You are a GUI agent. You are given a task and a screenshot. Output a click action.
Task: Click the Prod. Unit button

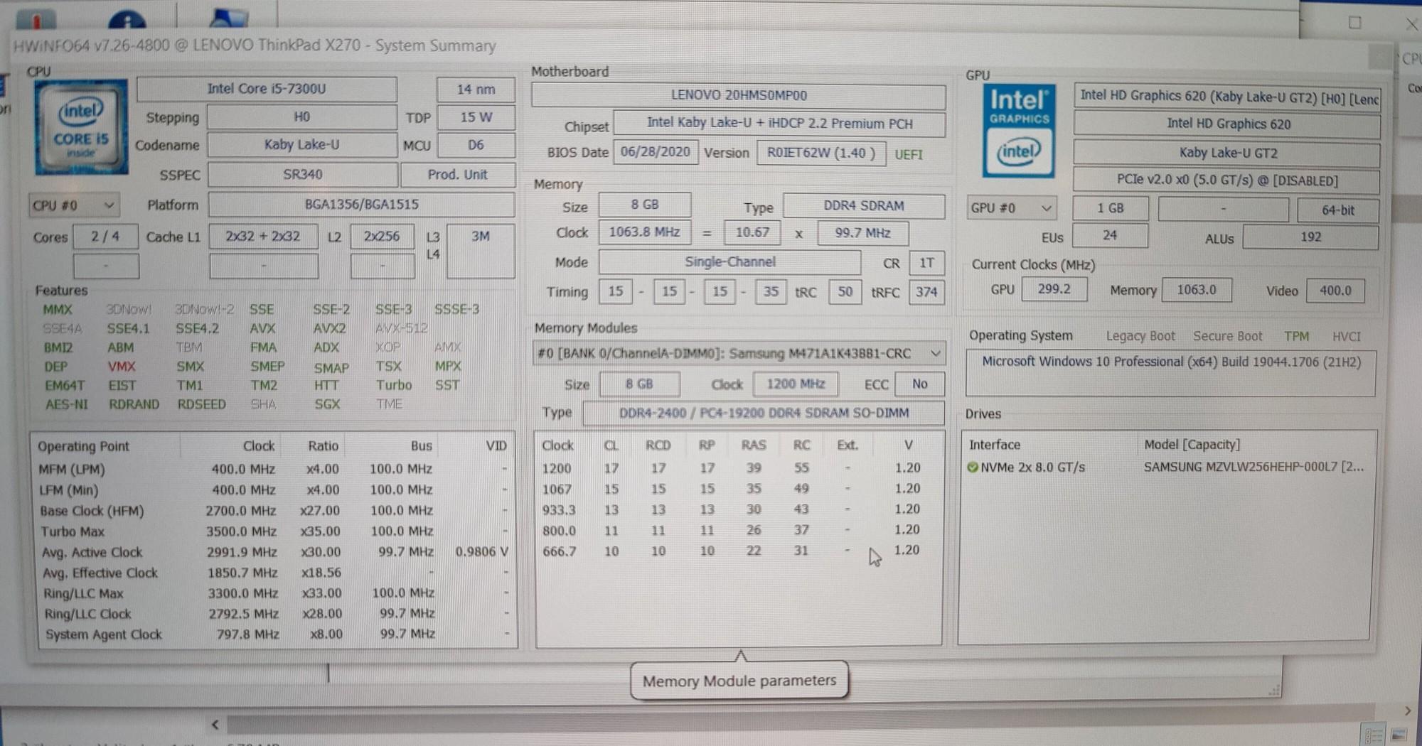click(x=457, y=175)
